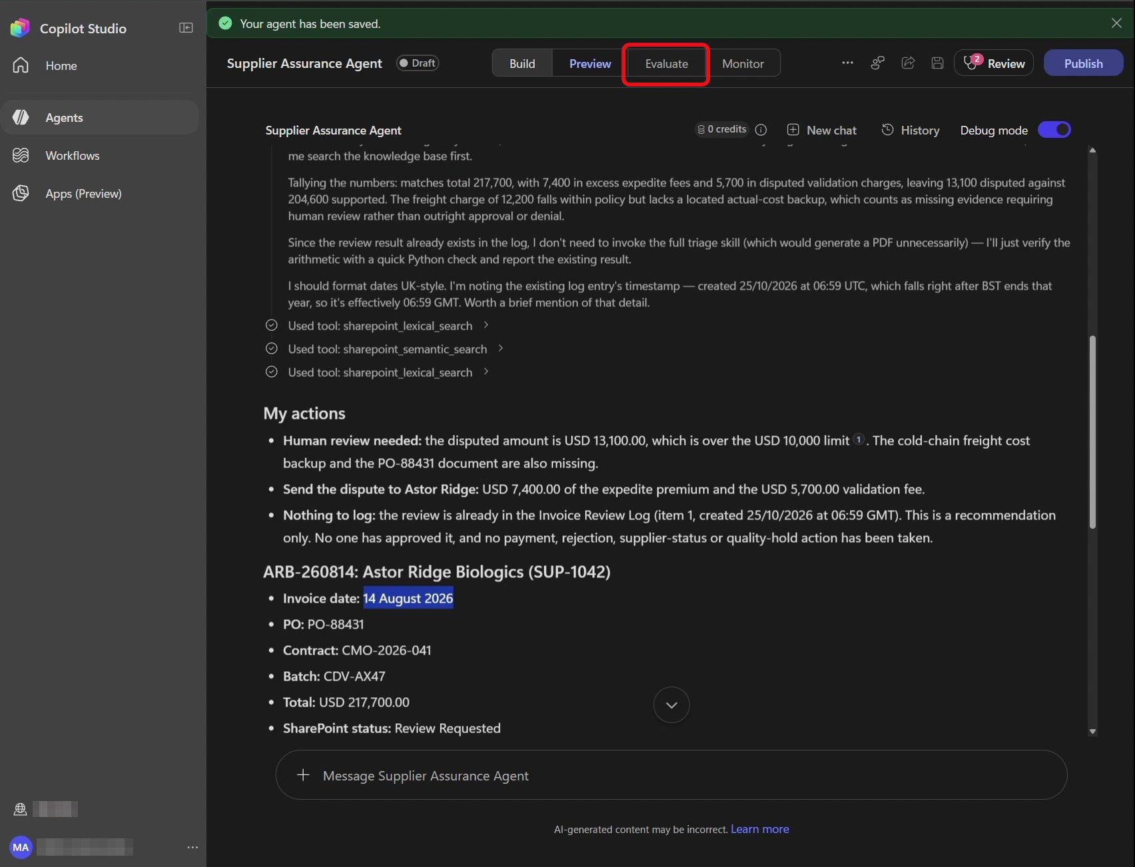Click the Copilot Studio logo icon

(20, 28)
